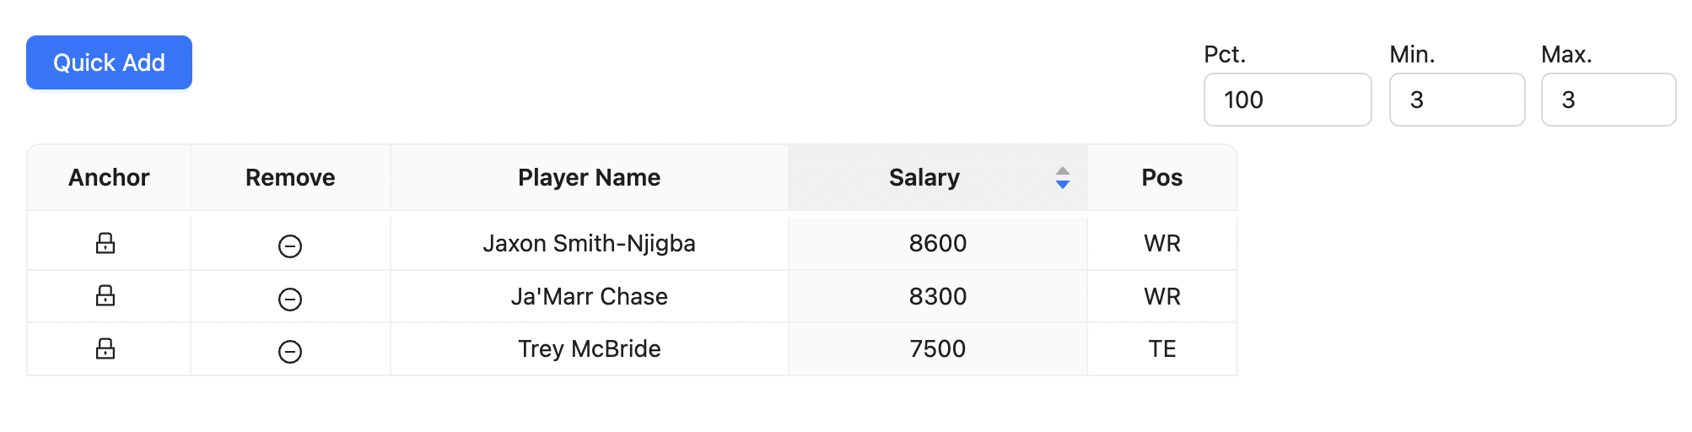Sort table by Salary column header
The image size is (1692, 432).
tap(924, 177)
